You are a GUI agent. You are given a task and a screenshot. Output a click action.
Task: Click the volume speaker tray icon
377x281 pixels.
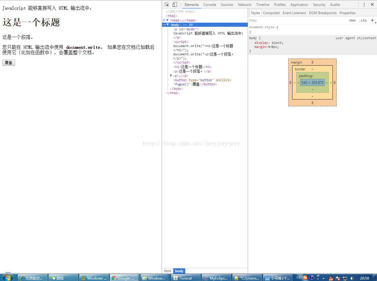point(352,278)
